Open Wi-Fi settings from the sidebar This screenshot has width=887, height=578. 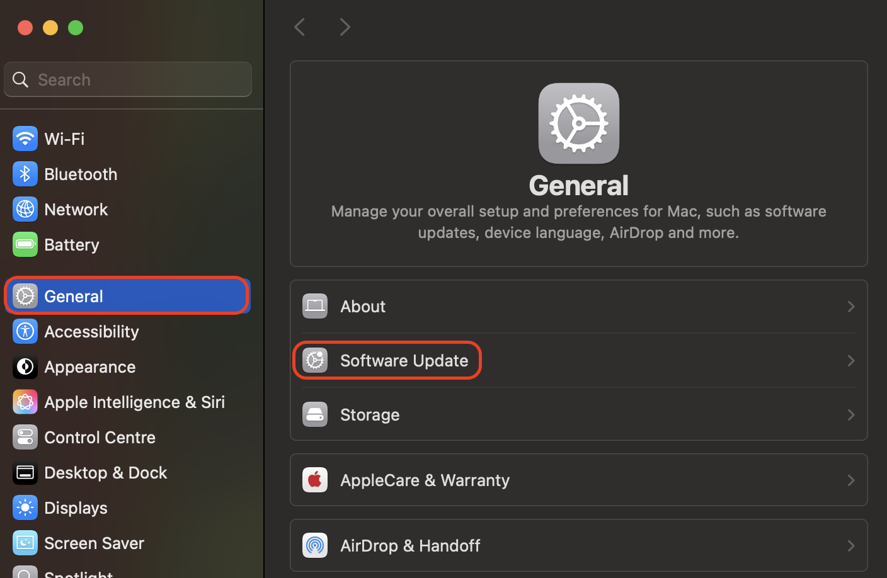coord(63,139)
